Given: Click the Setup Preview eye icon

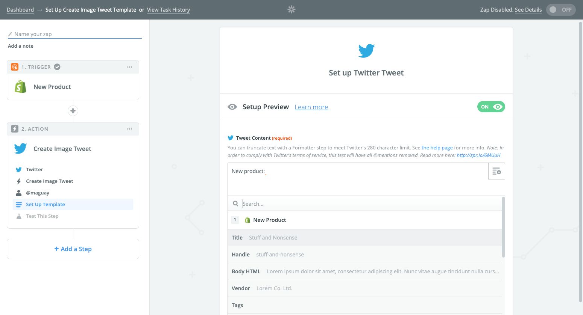Looking at the screenshot, I should tap(232, 107).
